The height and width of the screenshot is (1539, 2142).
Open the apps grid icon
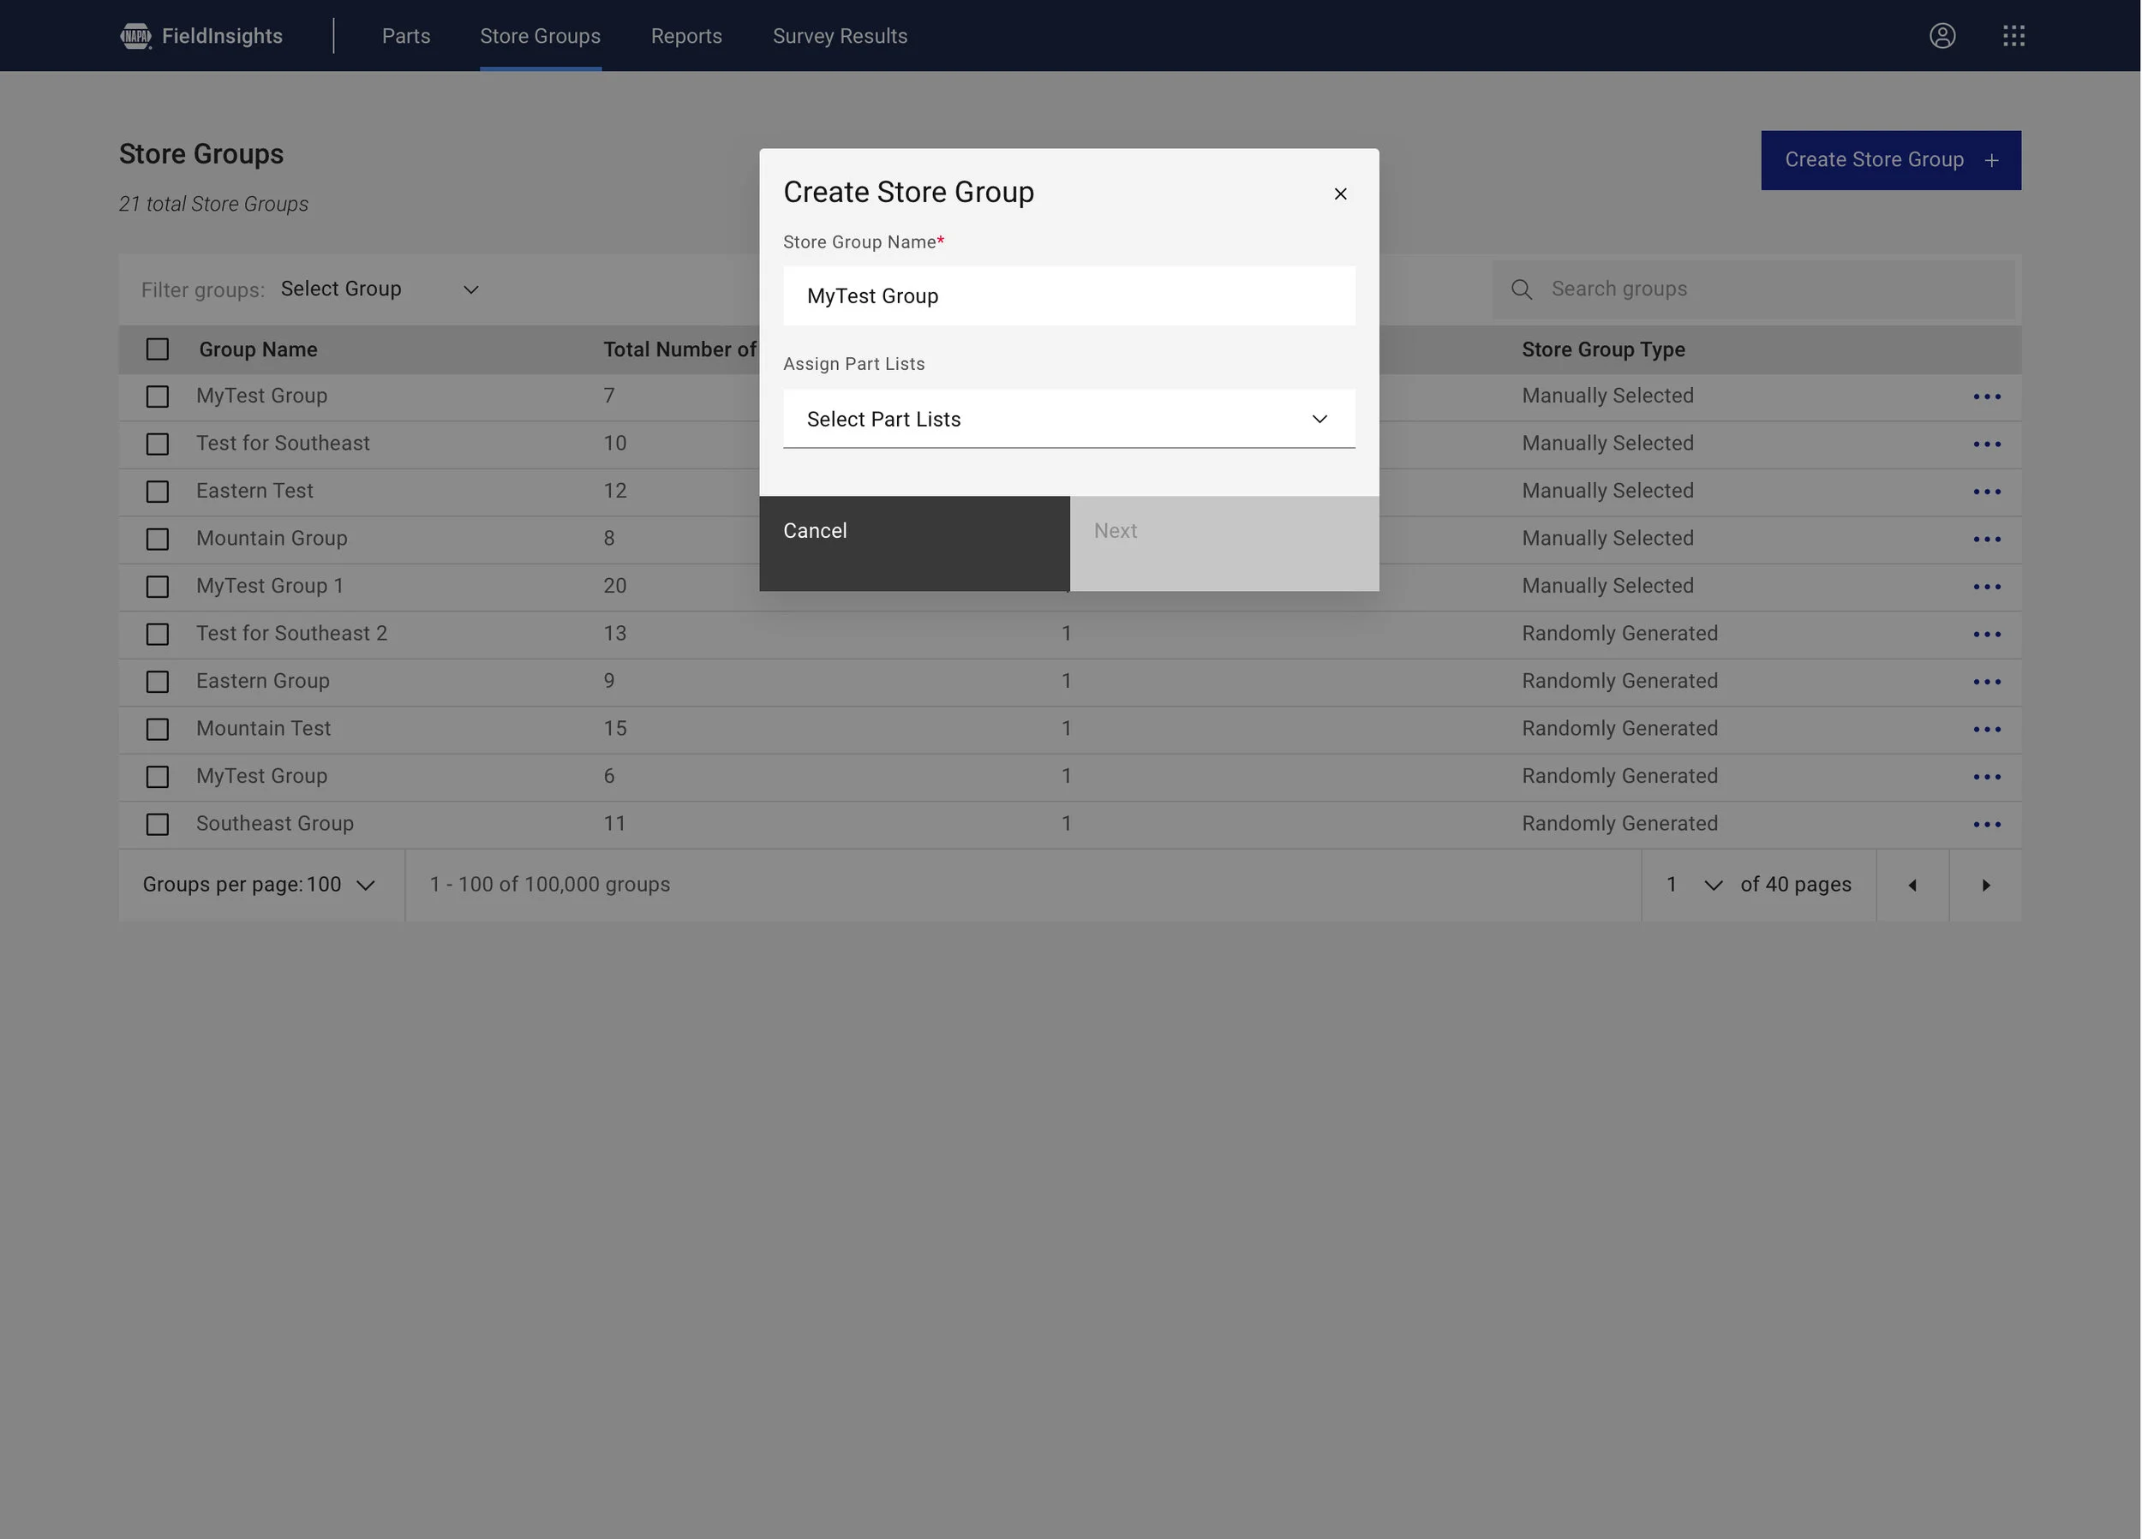coord(2013,36)
